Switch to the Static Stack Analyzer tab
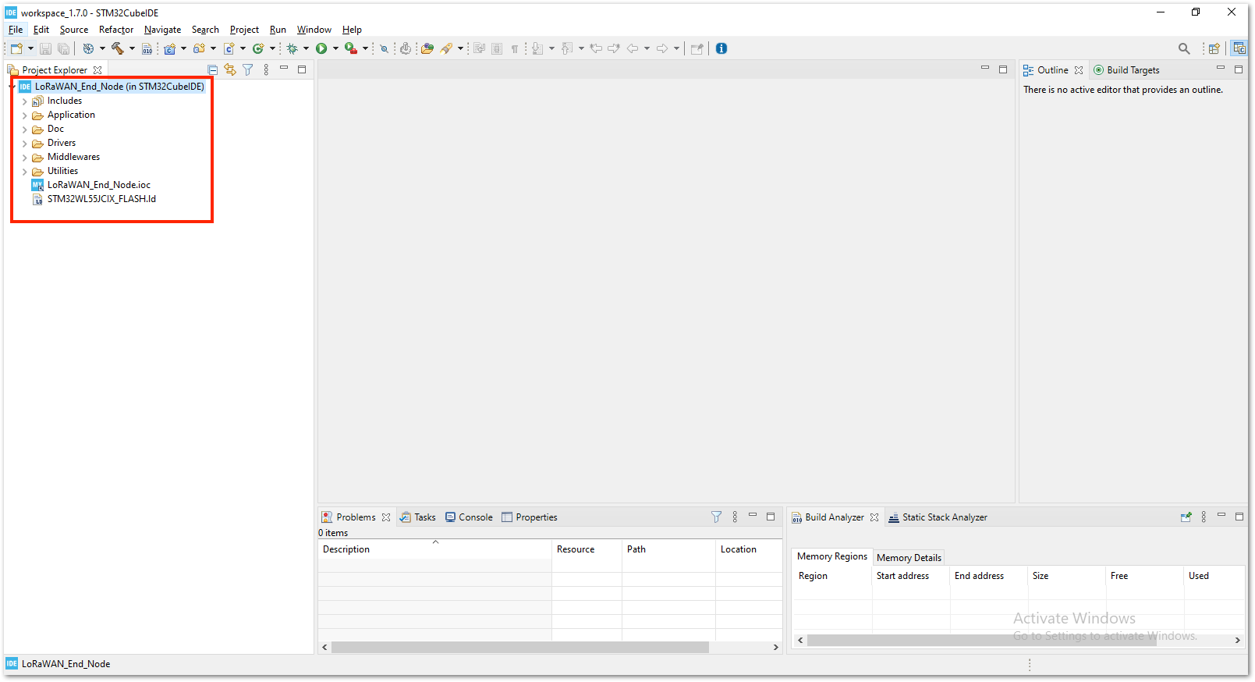The image size is (1255, 682). [938, 517]
